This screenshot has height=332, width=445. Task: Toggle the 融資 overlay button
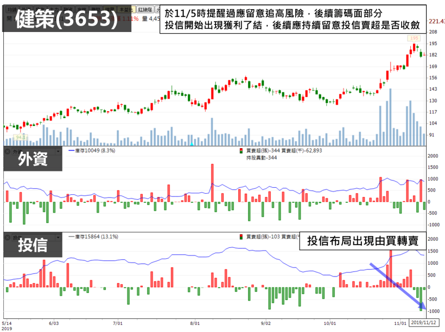[68, 9]
